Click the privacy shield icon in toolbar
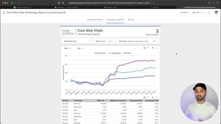 [63, 3]
